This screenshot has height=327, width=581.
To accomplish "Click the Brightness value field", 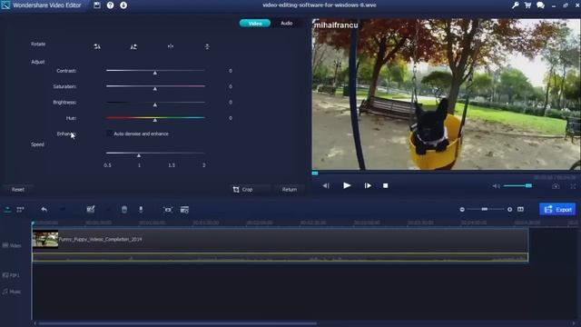I will [231, 103].
